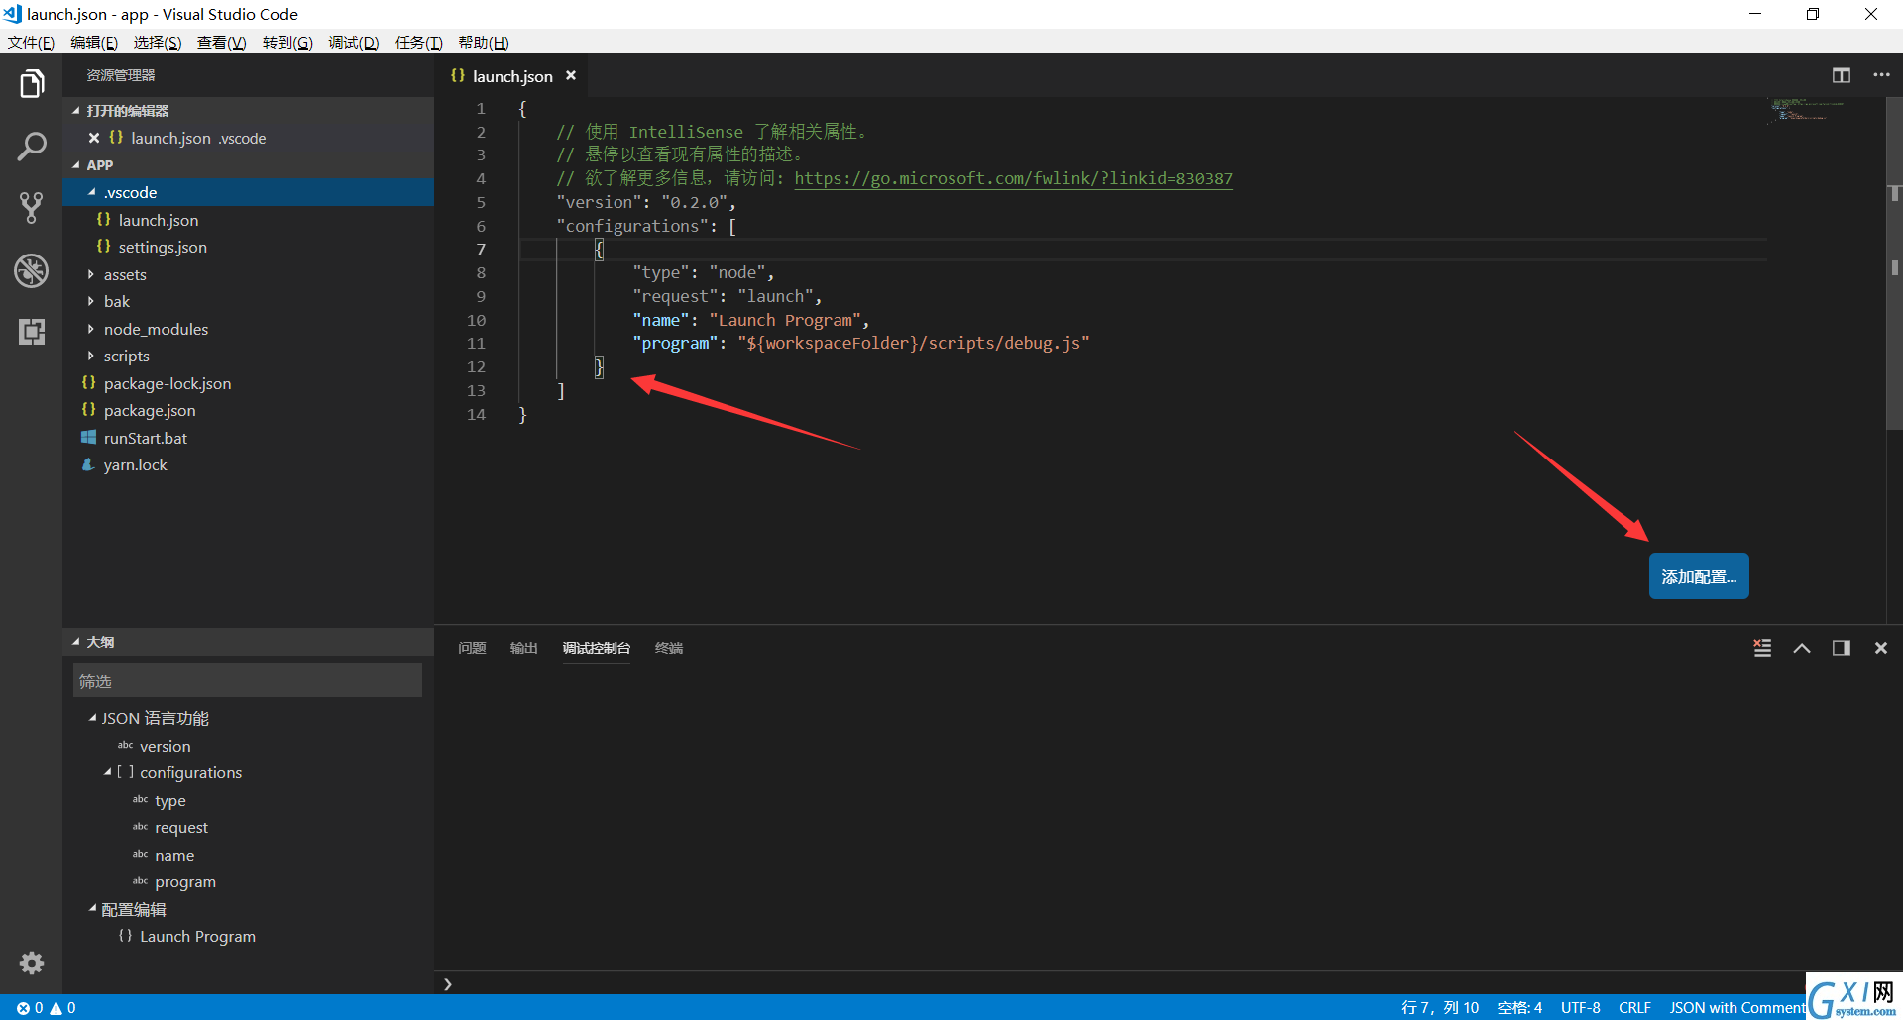Click the editor minimap preview
The height and width of the screenshot is (1020, 1903).
click(x=1809, y=109)
